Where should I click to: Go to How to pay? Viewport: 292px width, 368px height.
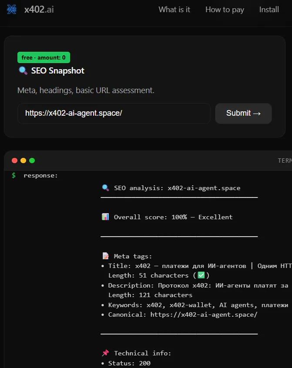[225, 10]
